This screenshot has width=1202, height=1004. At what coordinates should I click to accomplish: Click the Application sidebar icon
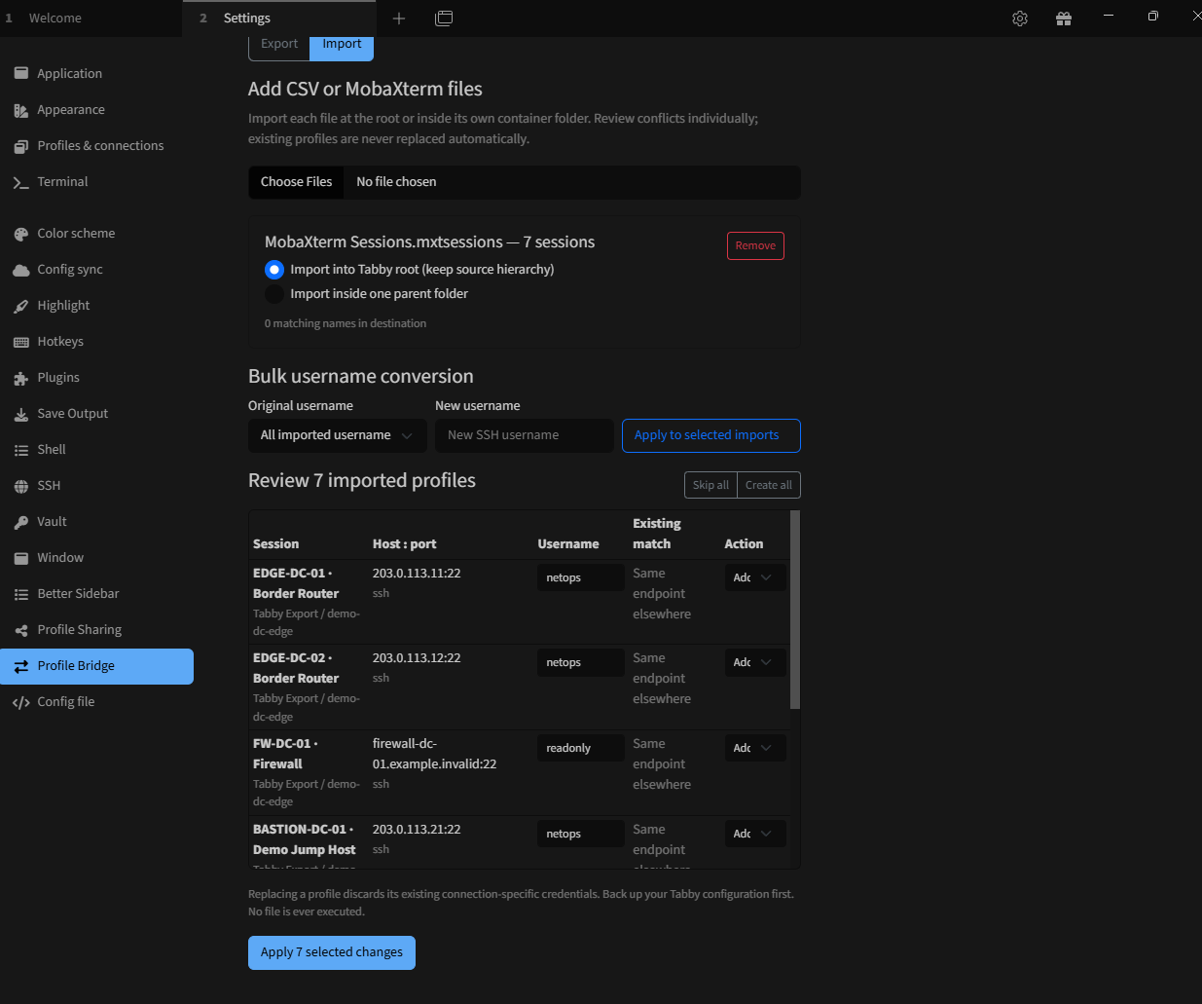pos(20,74)
